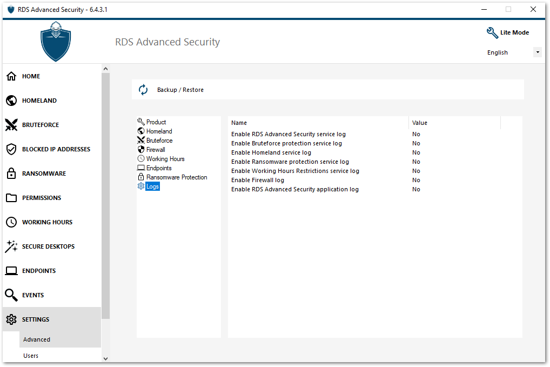Click the sidebar vertical scrollbar thumb
This screenshot has height=367, width=550.
[105, 196]
